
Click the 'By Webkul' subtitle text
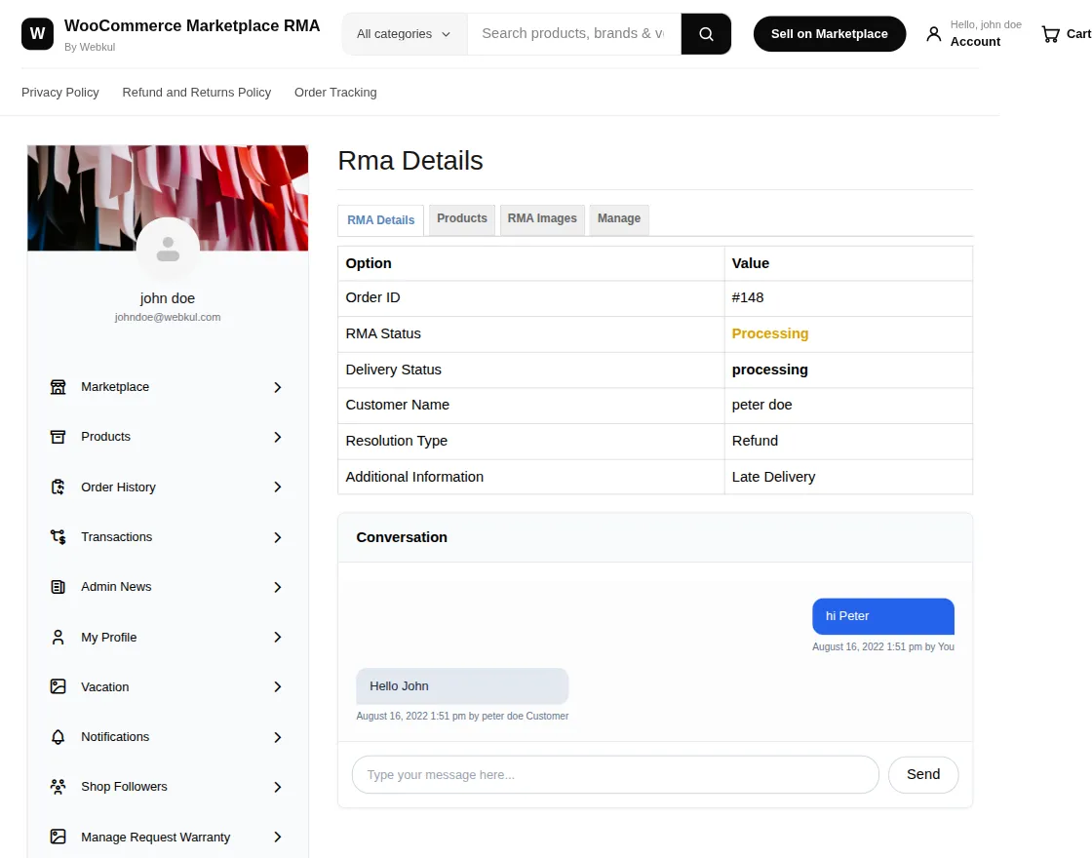tap(90, 47)
